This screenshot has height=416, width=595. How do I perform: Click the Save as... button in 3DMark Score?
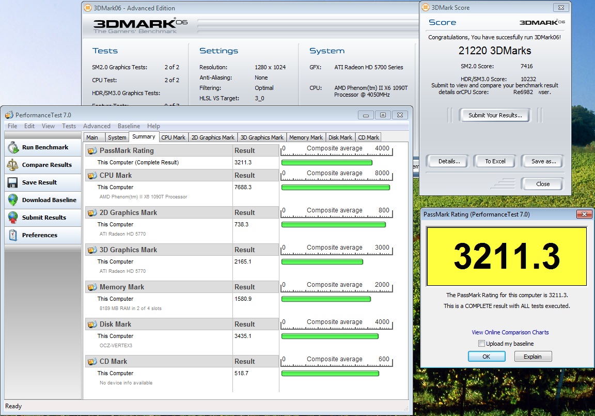[x=543, y=161]
